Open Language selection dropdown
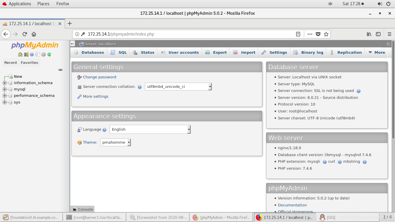This screenshot has height=222, width=395. pyautogui.click(x=150, y=129)
